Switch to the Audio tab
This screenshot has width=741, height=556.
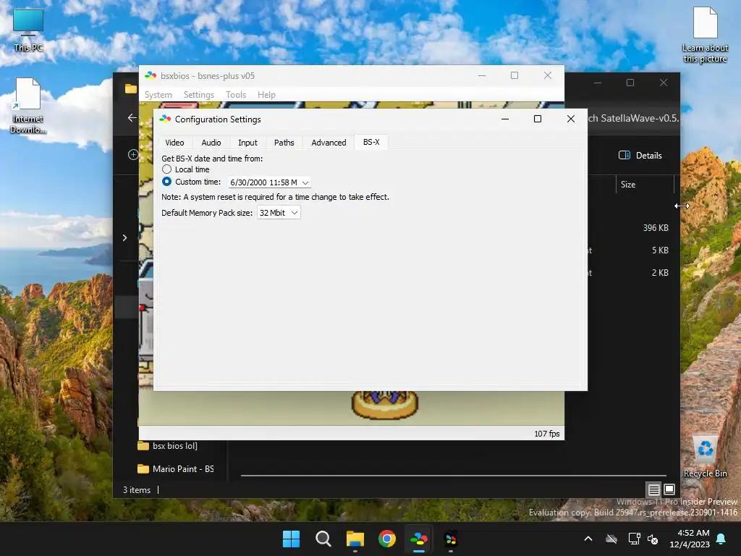[211, 143]
